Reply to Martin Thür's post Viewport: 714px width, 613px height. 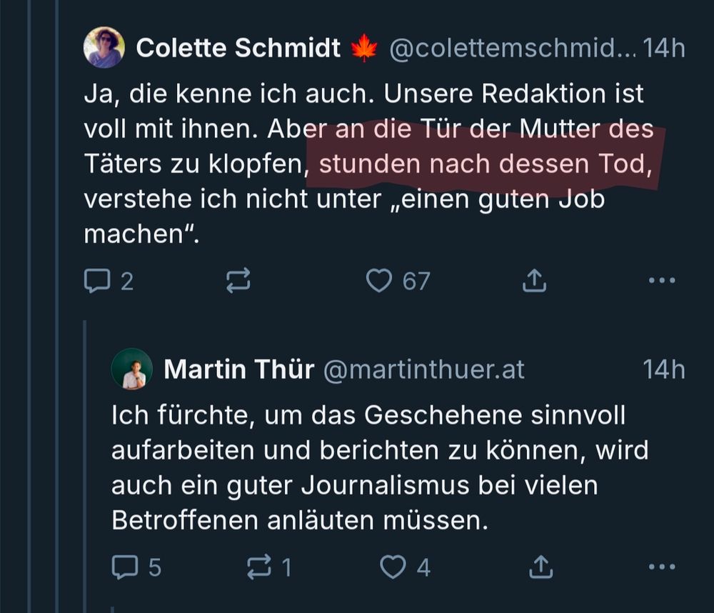[x=124, y=567]
